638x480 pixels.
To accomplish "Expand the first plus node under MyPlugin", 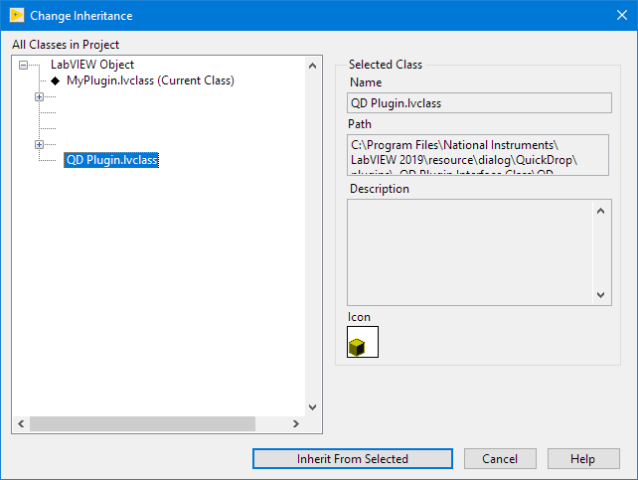I will [39, 96].
